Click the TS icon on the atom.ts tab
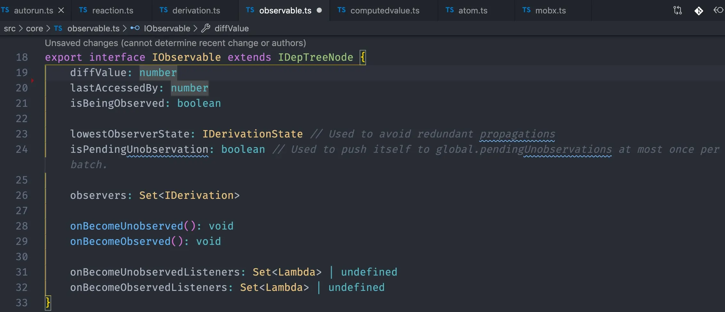Viewport: 725px width, 312px height. pos(449,10)
